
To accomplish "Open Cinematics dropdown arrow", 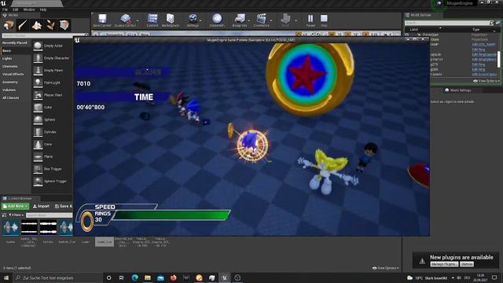I will (271, 20).
